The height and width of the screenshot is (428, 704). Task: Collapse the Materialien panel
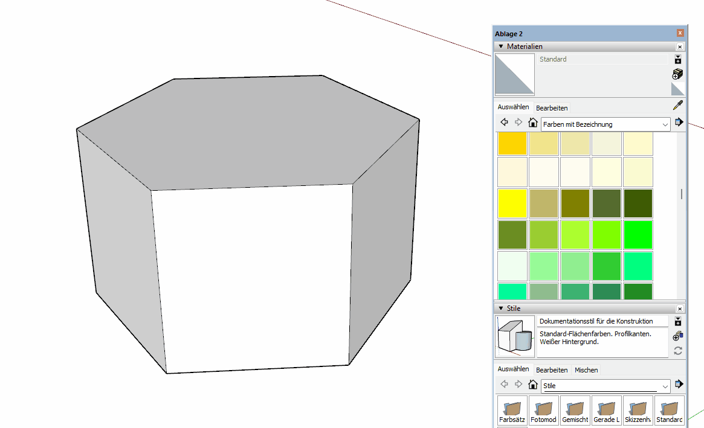[x=501, y=46]
